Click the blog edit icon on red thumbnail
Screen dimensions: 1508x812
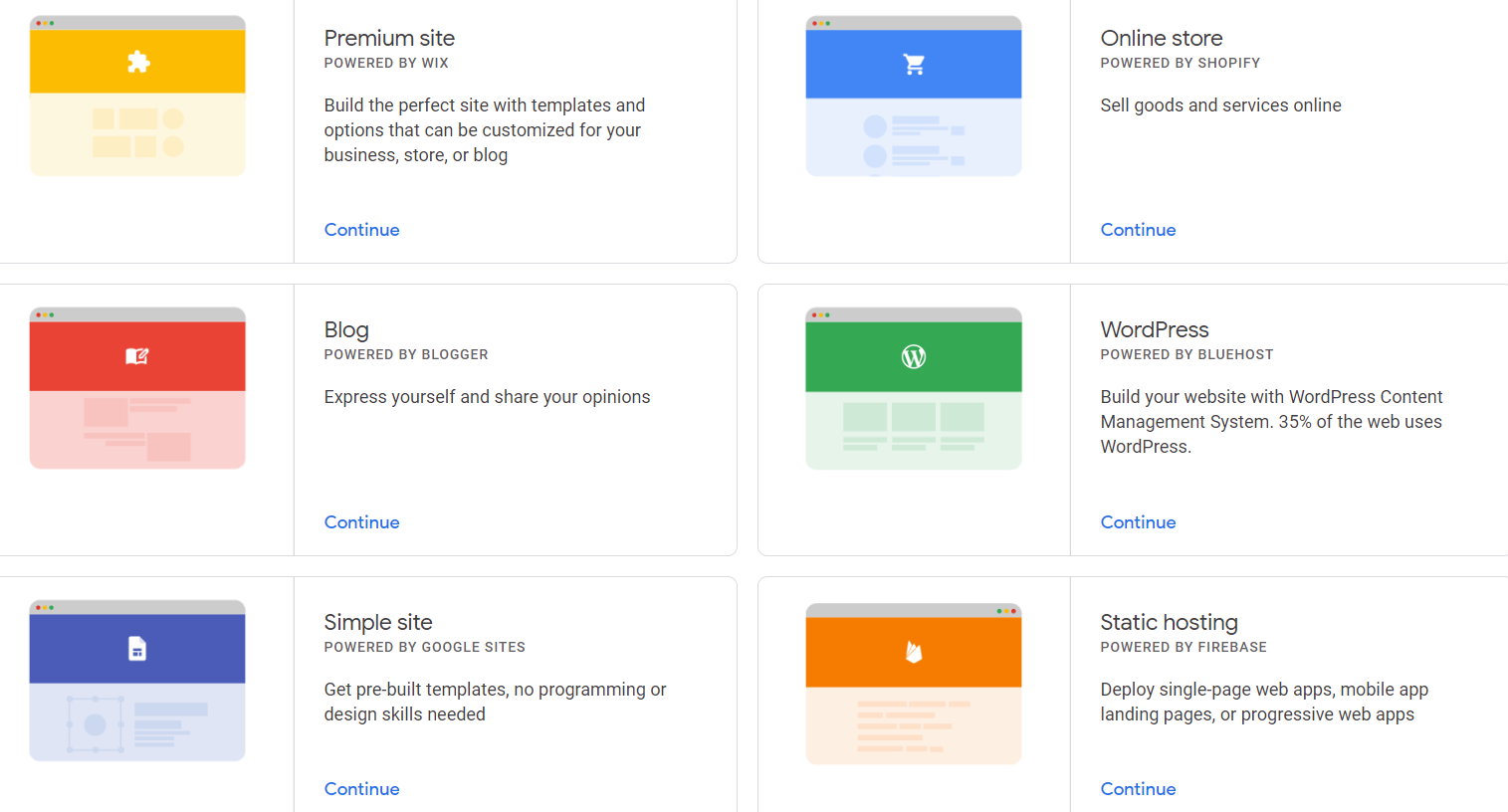tap(137, 356)
